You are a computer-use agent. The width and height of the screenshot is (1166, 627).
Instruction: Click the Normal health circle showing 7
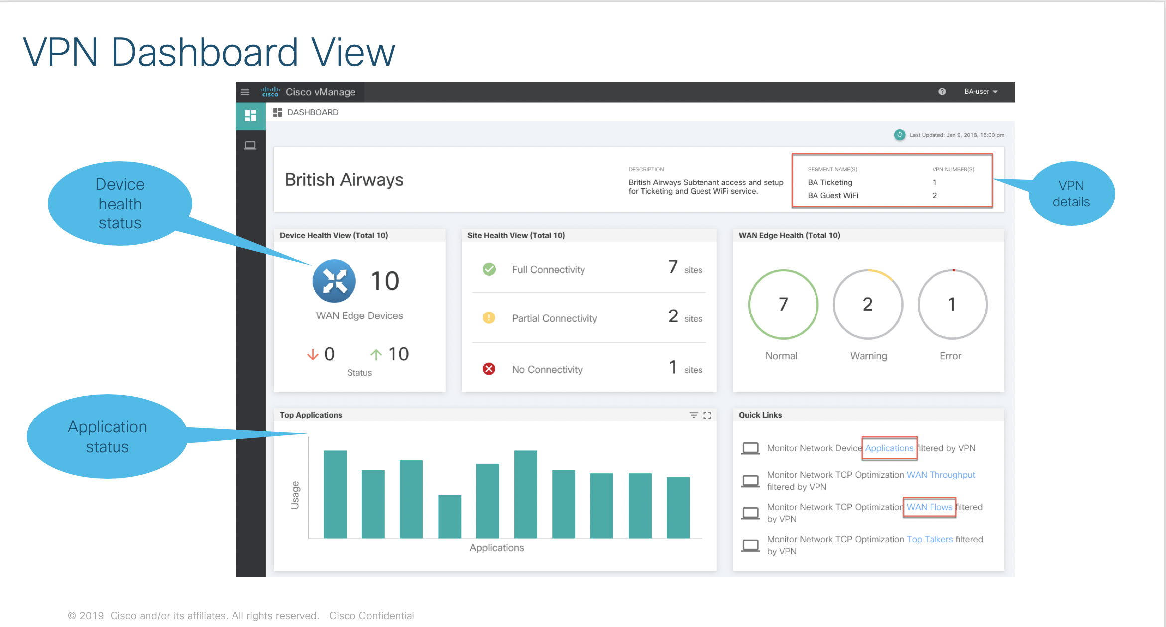click(x=783, y=304)
